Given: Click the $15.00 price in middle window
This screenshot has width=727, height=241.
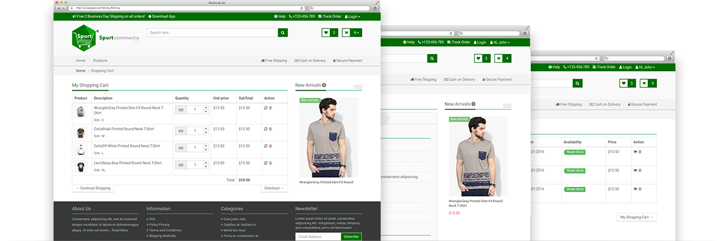Looking at the screenshot, I should (x=455, y=213).
